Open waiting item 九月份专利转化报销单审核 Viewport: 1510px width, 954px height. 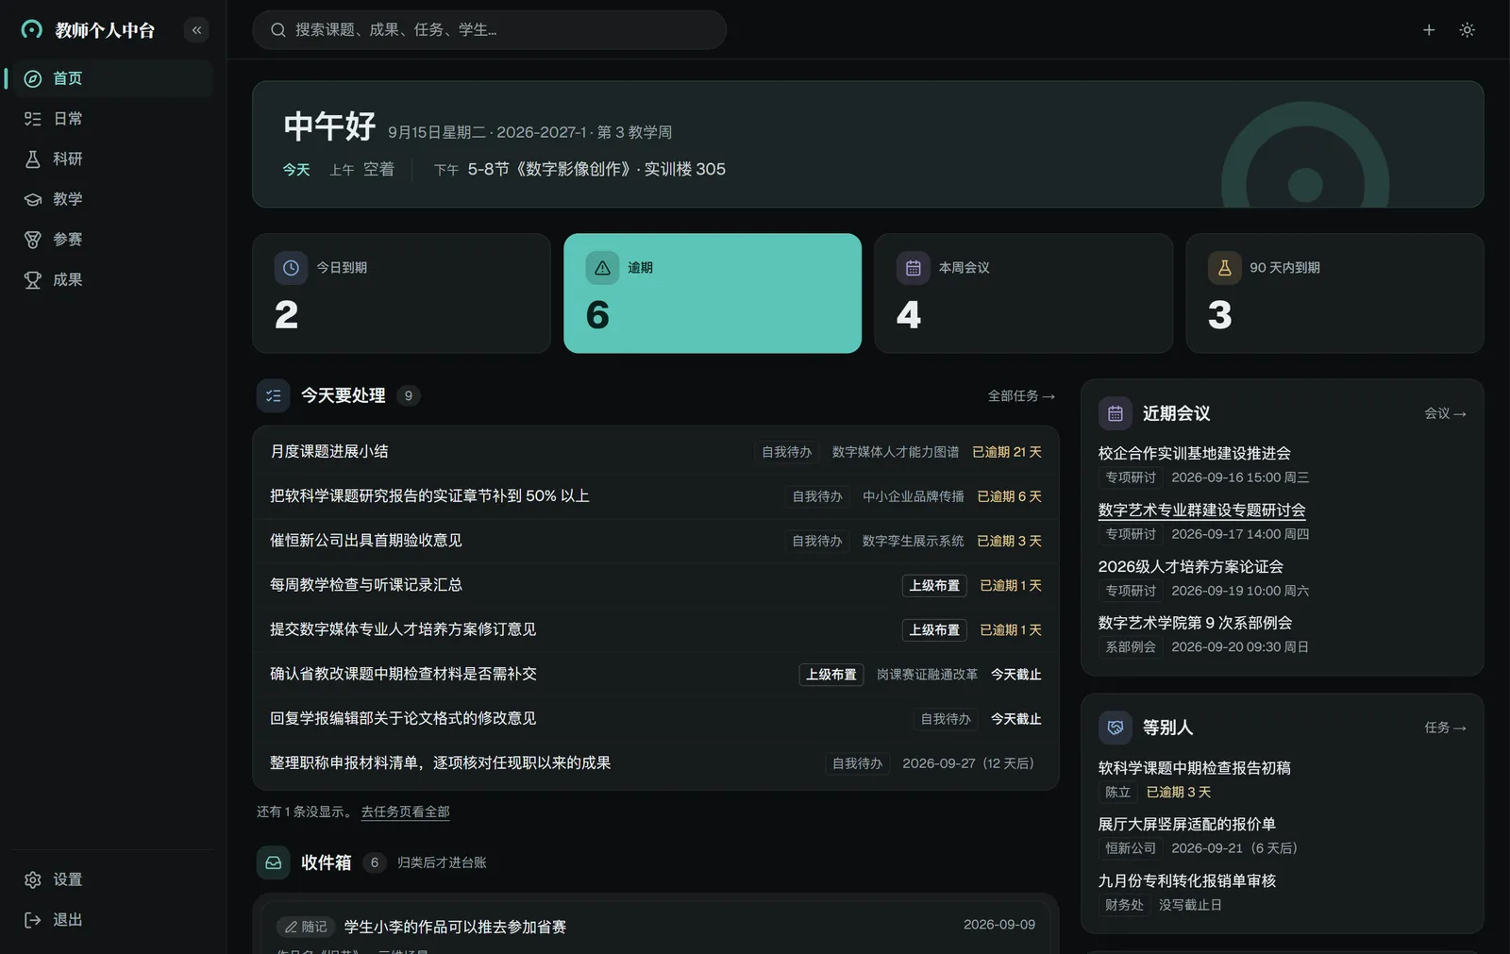[x=1187, y=881]
